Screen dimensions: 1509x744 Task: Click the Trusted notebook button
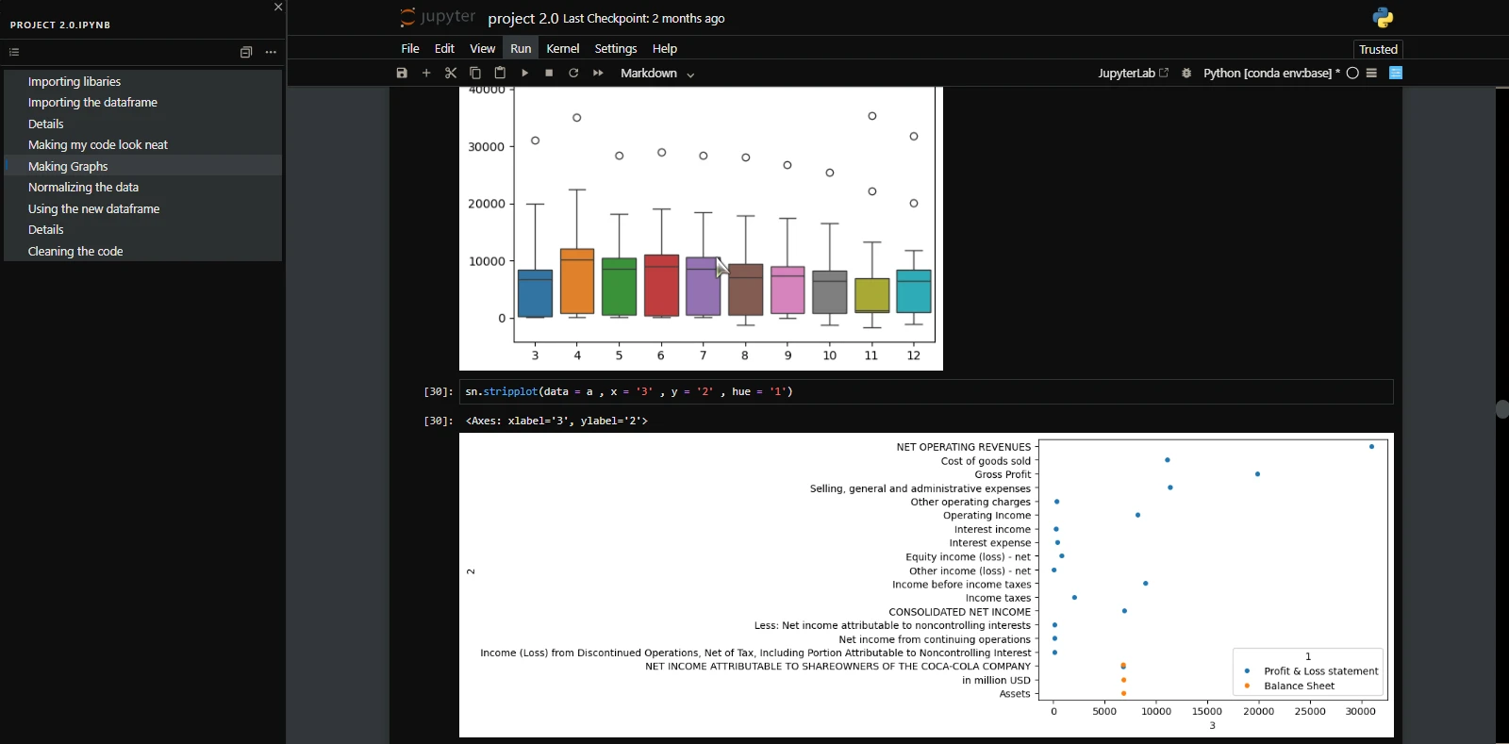(x=1378, y=50)
